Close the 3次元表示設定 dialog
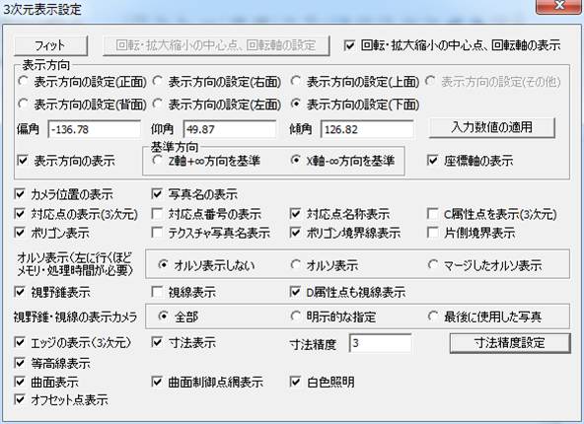584x424 pixels. [x=558, y=6]
